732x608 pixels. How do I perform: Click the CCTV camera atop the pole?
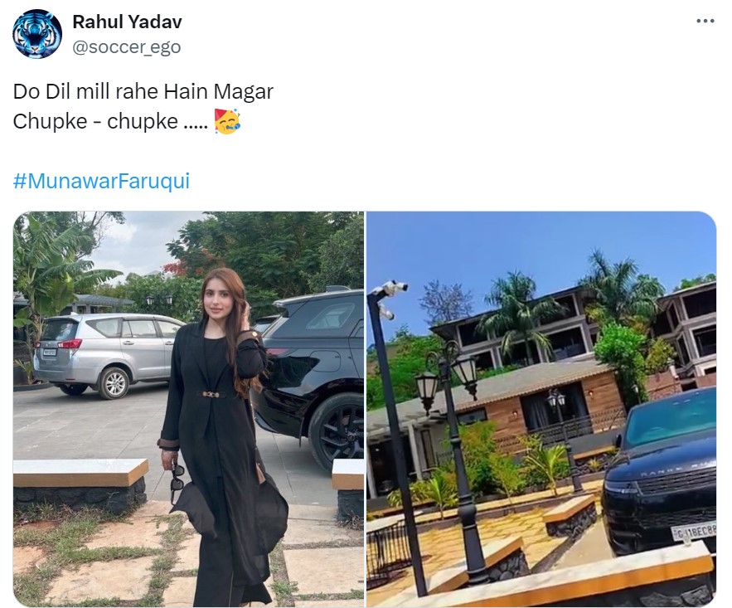(x=394, y=287)
